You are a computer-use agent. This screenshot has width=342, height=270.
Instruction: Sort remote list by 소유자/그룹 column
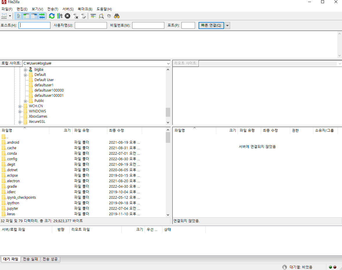point(325,130)
